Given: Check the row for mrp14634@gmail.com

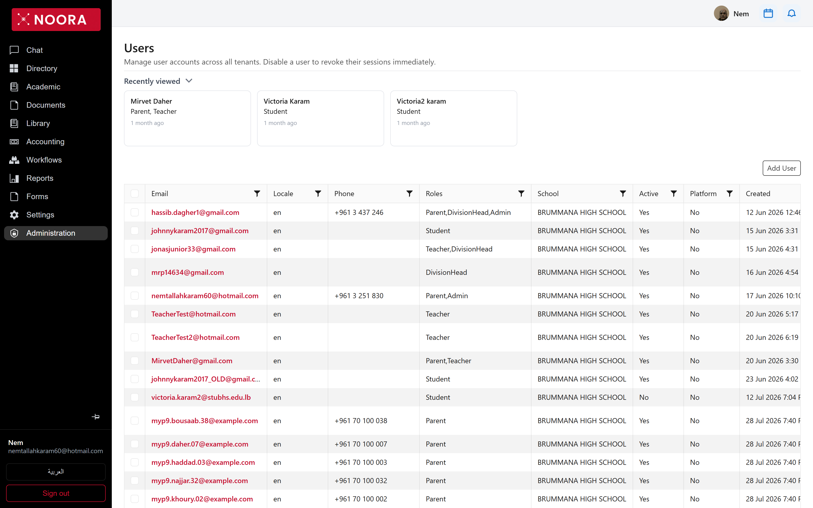Looking at the screenshot, I should pyautogui.click(x=135, y=273).
